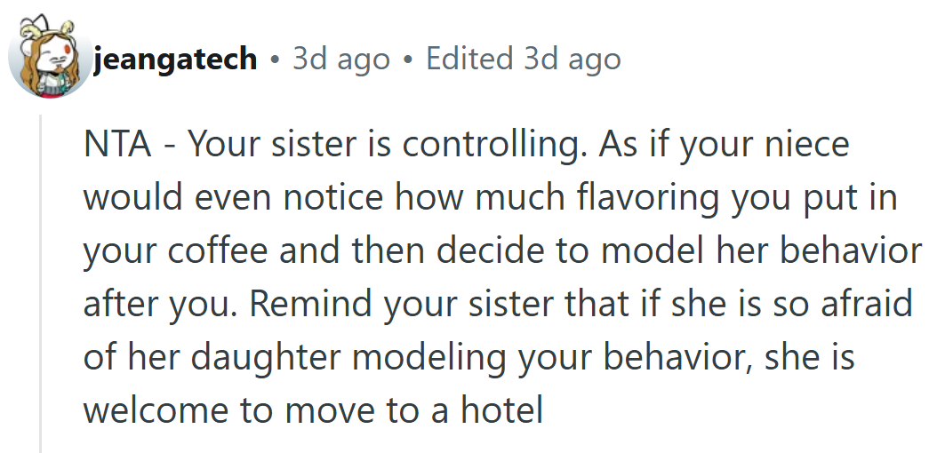Image resolution: width=945 pixels, height=453 pixels.
Task: Click the "Edited 3d ago" timestamp
Action: pos(523,59)
